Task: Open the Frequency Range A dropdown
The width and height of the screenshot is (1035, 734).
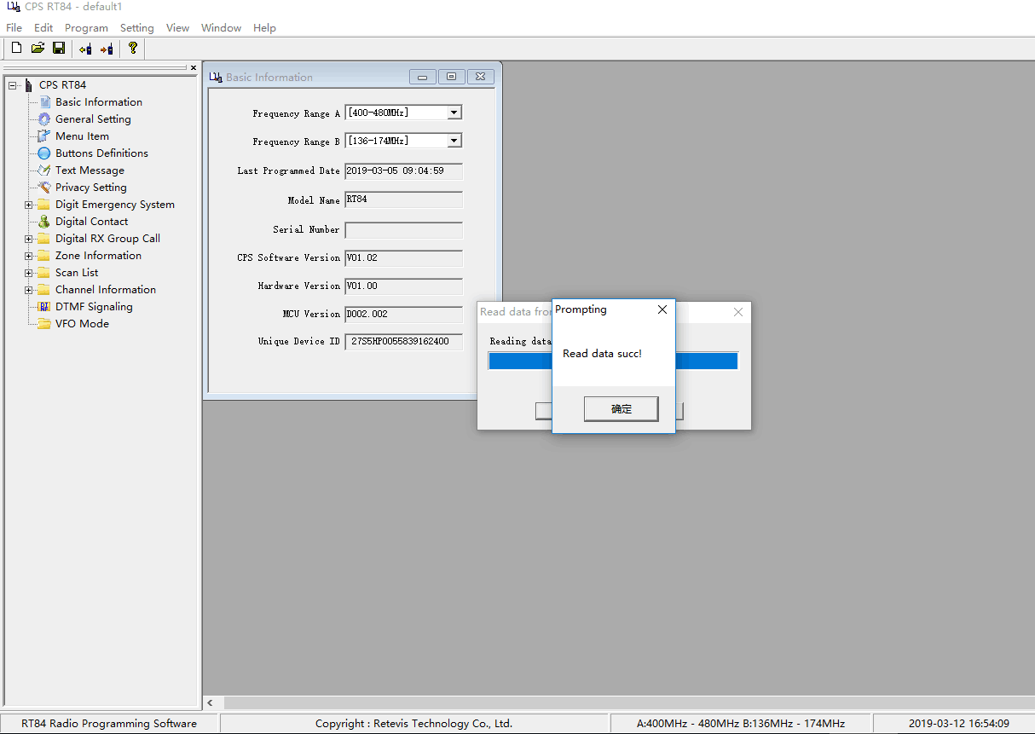Action: point(454,113)
